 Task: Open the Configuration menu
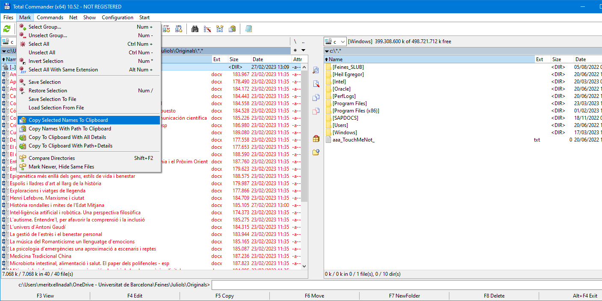point(117,18)
